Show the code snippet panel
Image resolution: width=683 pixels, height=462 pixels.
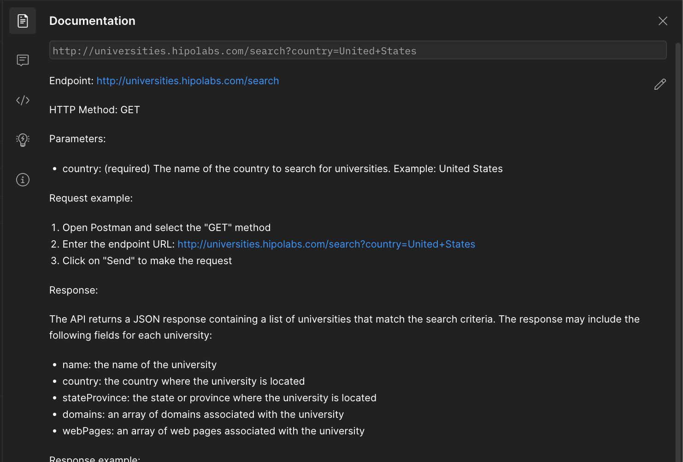point(23,100)
